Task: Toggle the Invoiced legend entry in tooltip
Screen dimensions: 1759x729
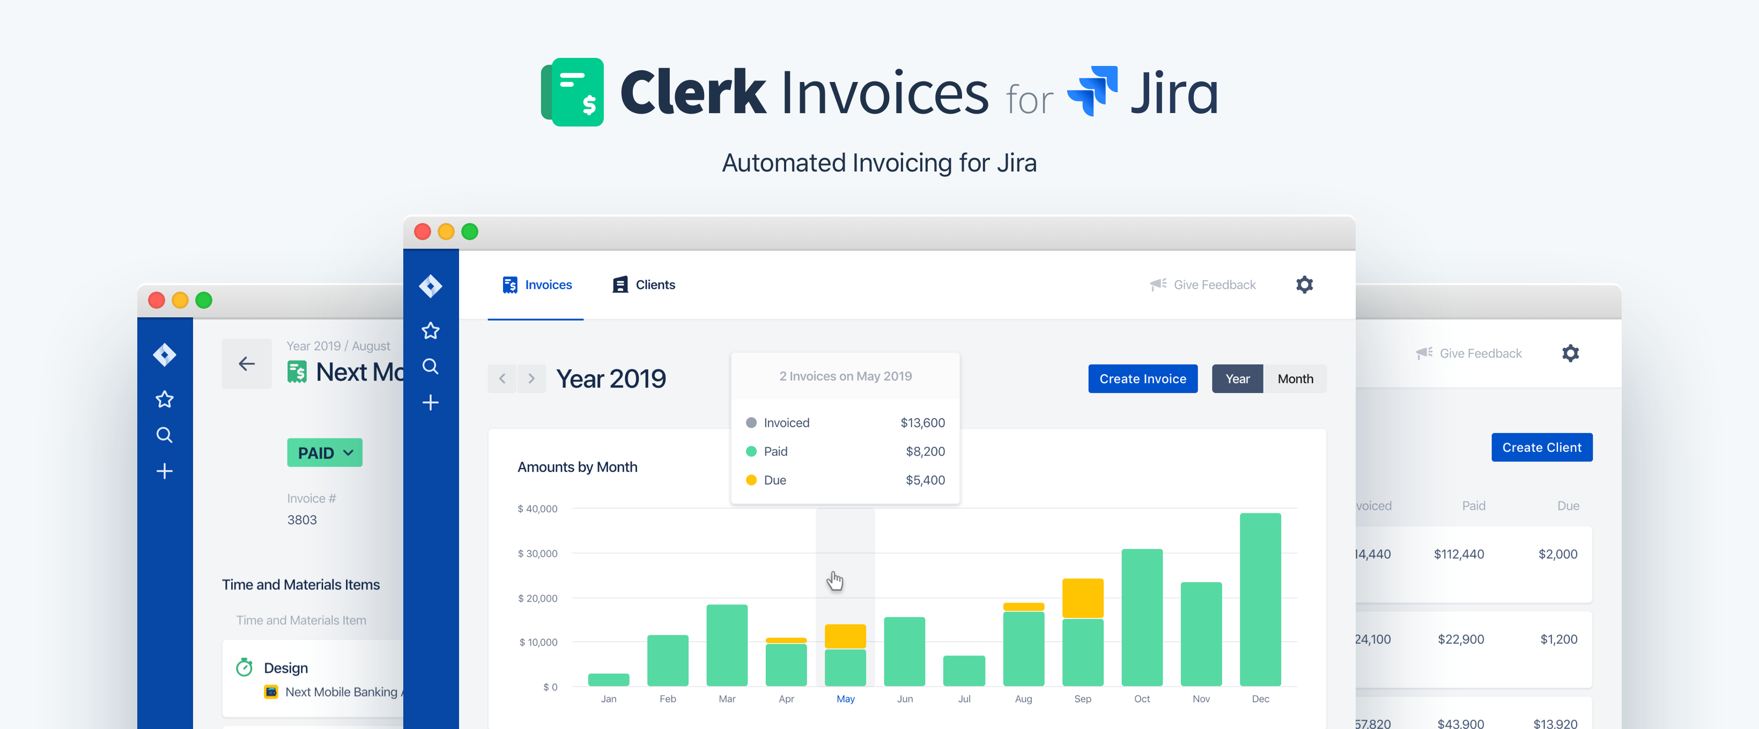Action: (x=787, y=422)
